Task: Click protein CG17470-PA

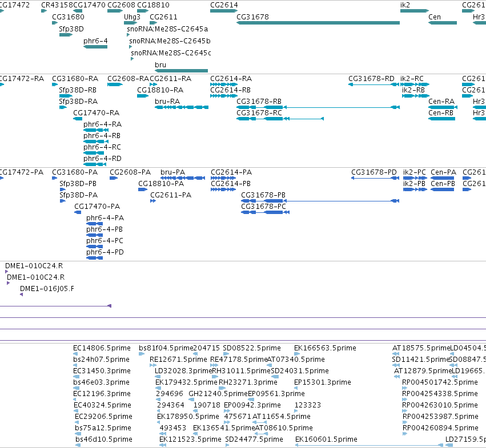Action: (78, 212)
